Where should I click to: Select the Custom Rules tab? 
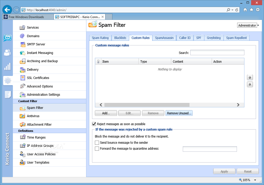[x=141, y=38]
